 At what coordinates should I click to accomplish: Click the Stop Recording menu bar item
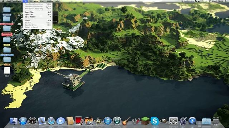188,1
